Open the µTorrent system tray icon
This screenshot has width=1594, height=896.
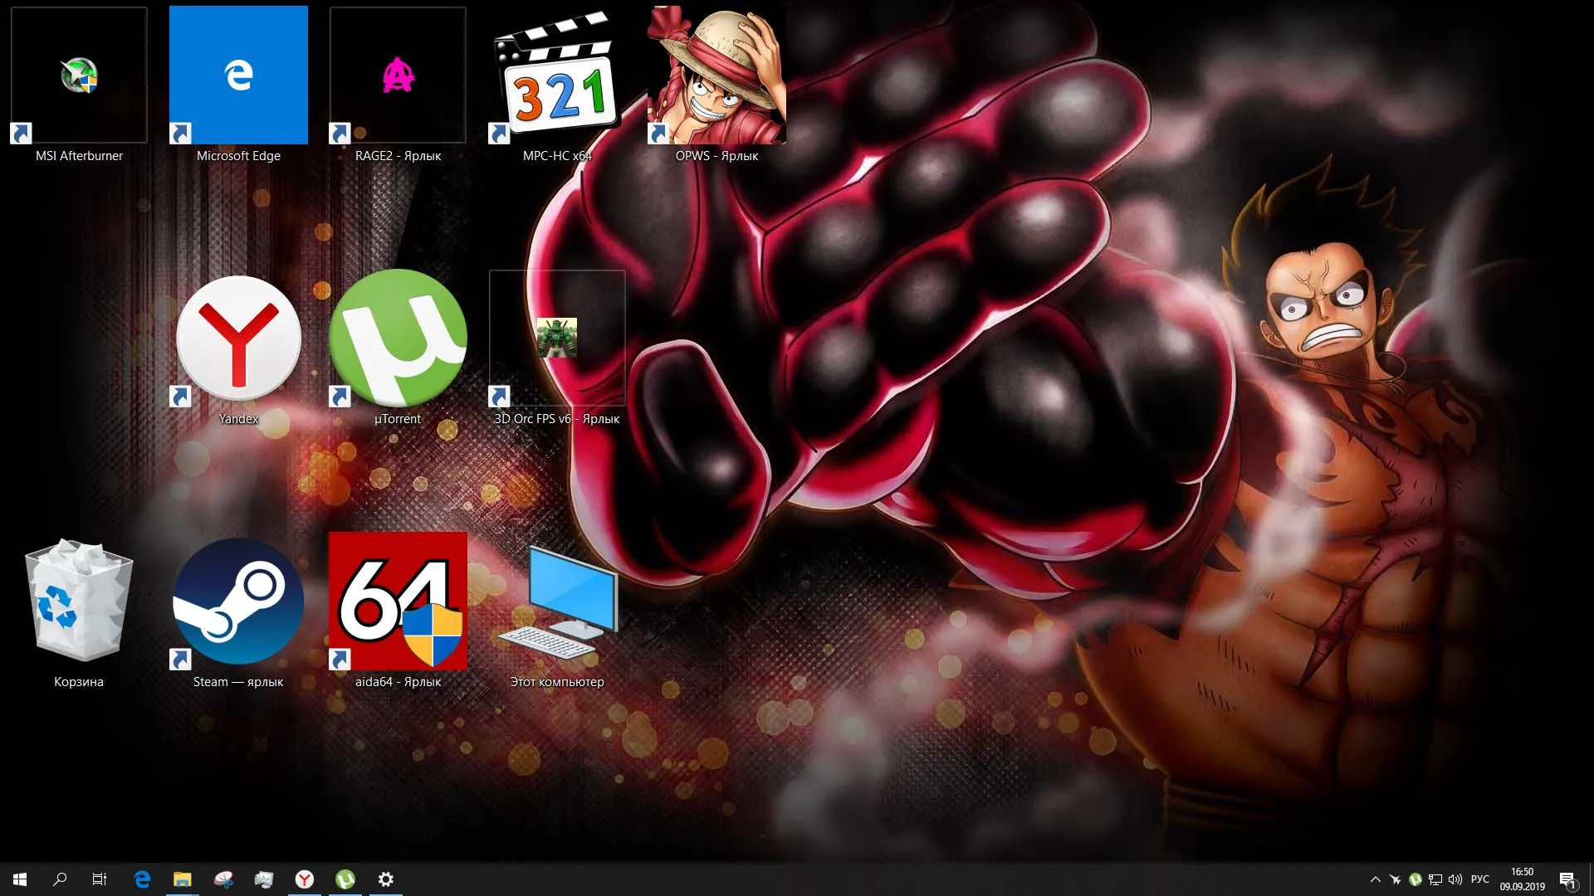1416,879
